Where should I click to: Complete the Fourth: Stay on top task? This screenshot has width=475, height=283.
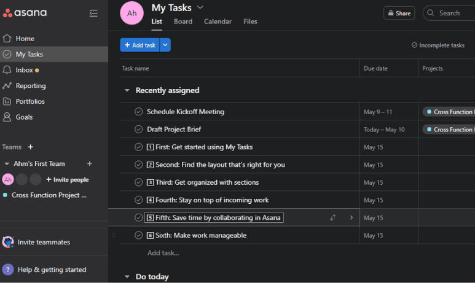pos(138,200)
